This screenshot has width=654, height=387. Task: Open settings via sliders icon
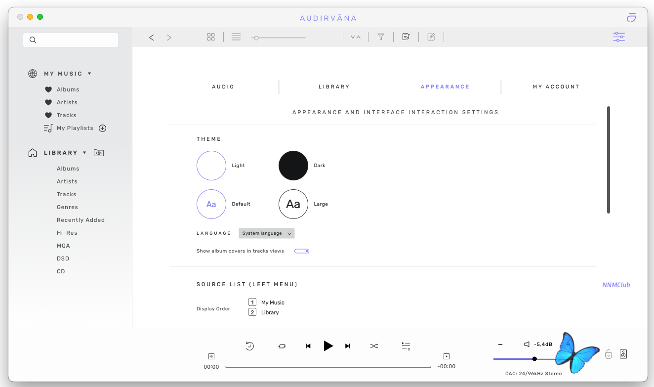tap(619, 37)
